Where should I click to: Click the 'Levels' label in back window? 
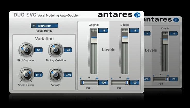point(151,50)
